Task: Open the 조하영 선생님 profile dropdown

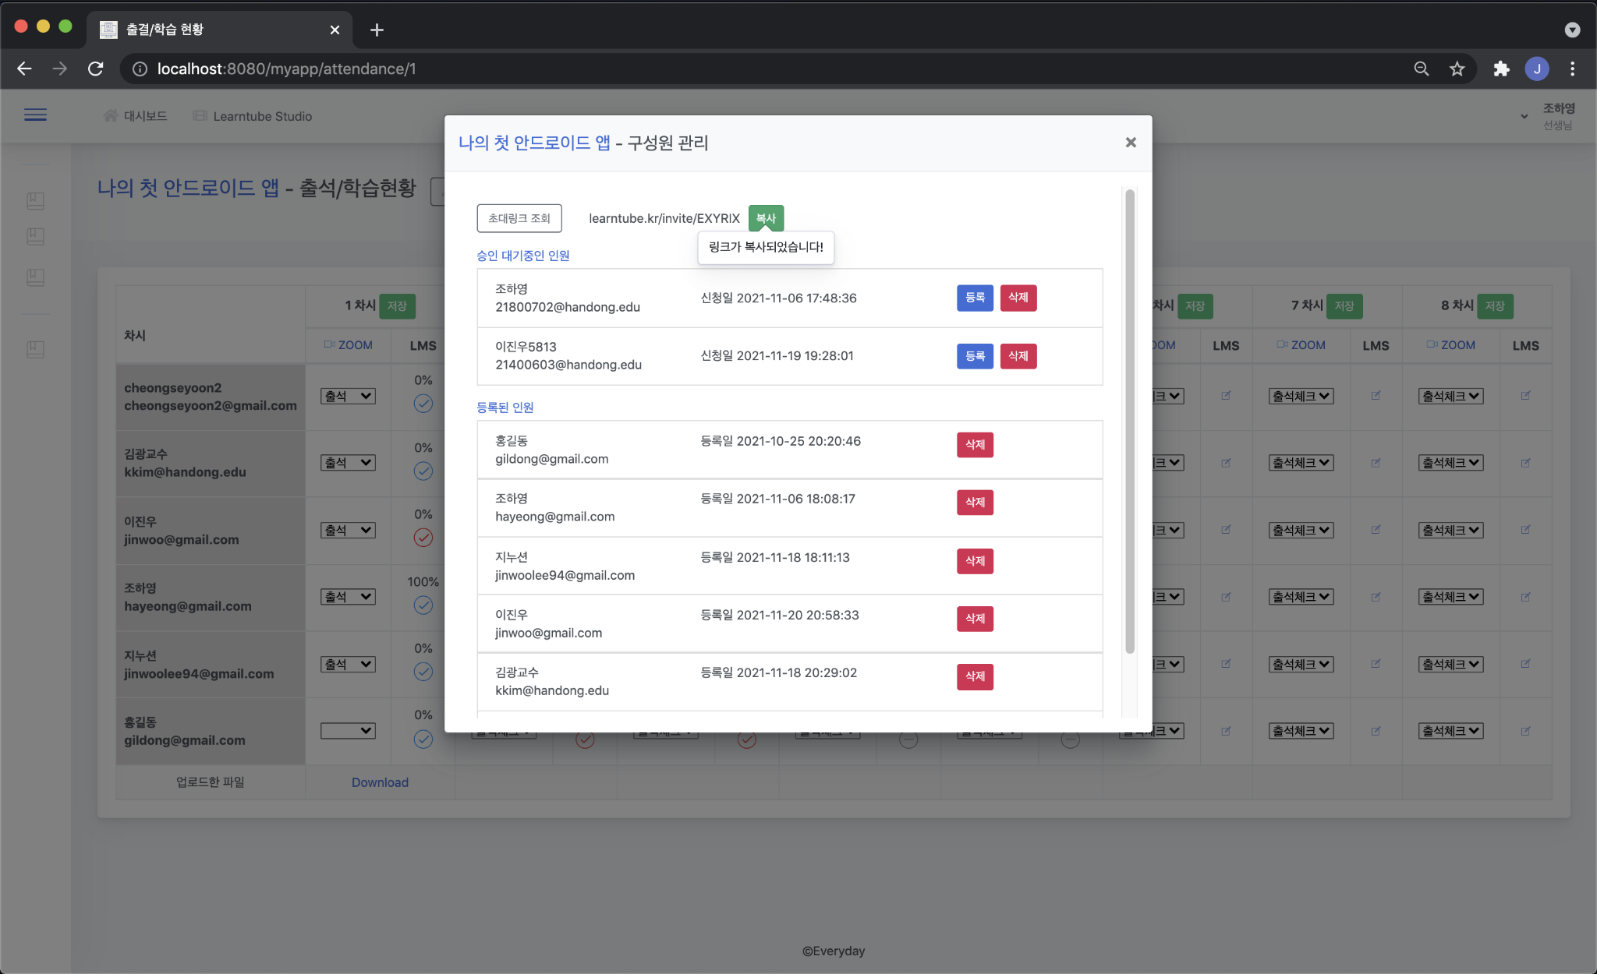Action: coord(1524,115)
